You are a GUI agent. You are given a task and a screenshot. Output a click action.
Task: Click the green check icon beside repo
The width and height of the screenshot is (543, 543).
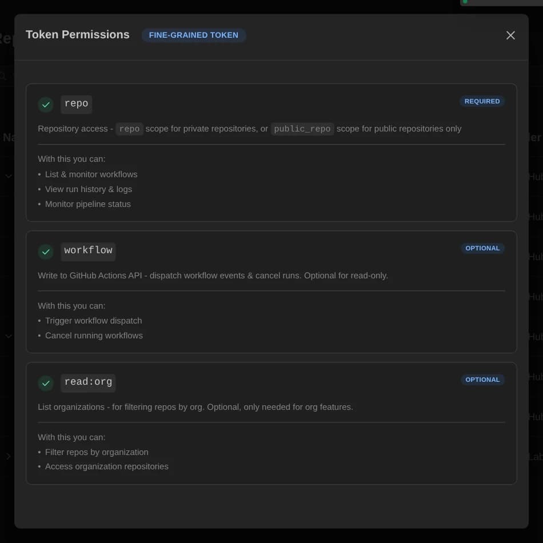[x=46, y=105]
